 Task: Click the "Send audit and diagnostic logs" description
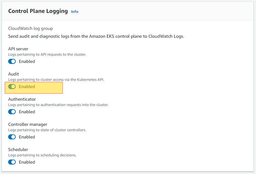click(x=96, y=36)
